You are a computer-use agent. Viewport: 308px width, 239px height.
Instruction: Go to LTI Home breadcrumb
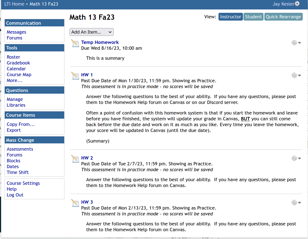click(x=14, y=4)
